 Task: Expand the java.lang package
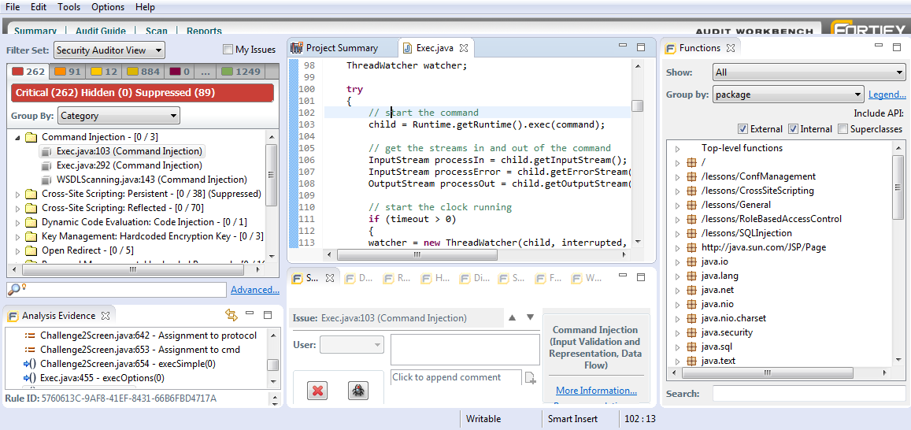click(x=677, y=276)
